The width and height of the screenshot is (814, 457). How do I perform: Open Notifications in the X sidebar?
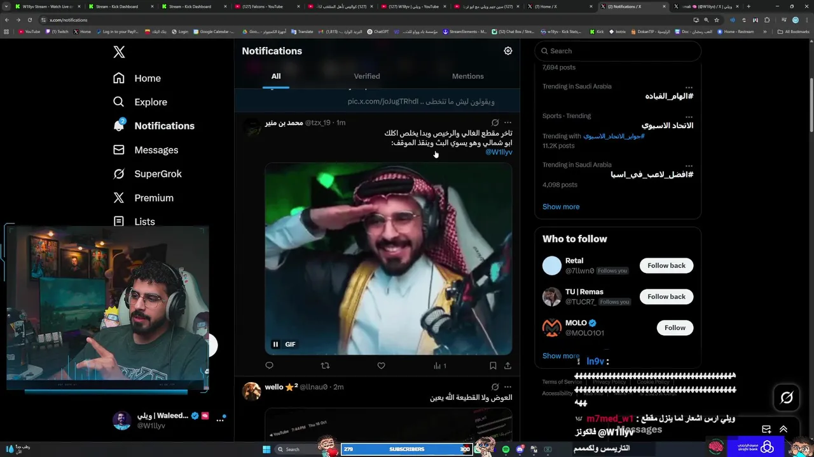pyautogui.click(x=153, y=126)
